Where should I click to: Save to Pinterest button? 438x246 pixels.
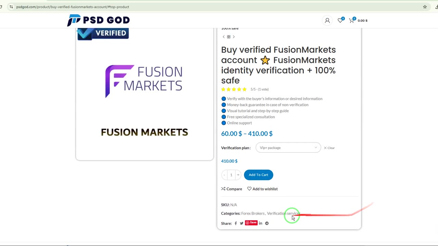(x=251, y=223)
